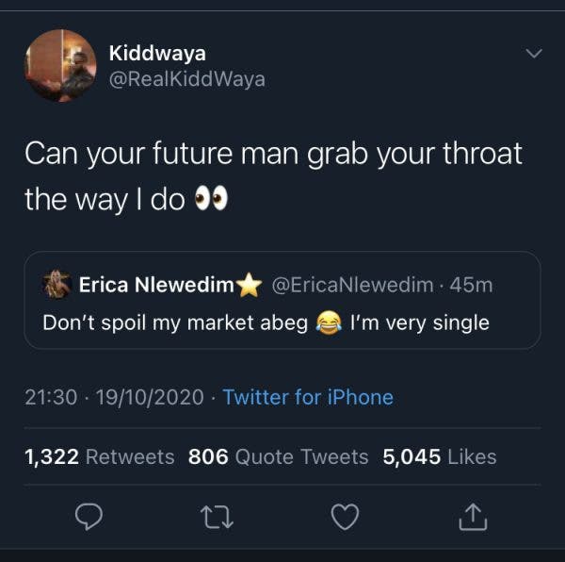The image size is (565, 562).
Task: View the 806 Quote Tweets list
Action: coord(278,456)
